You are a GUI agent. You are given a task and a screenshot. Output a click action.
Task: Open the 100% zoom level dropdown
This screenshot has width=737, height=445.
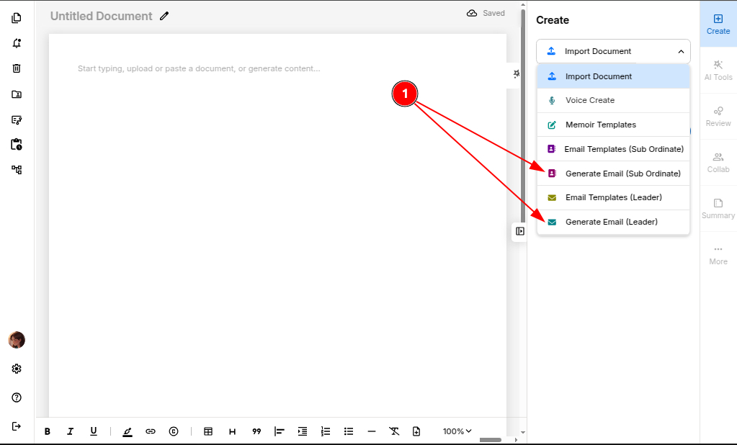(x=457, y=431)
